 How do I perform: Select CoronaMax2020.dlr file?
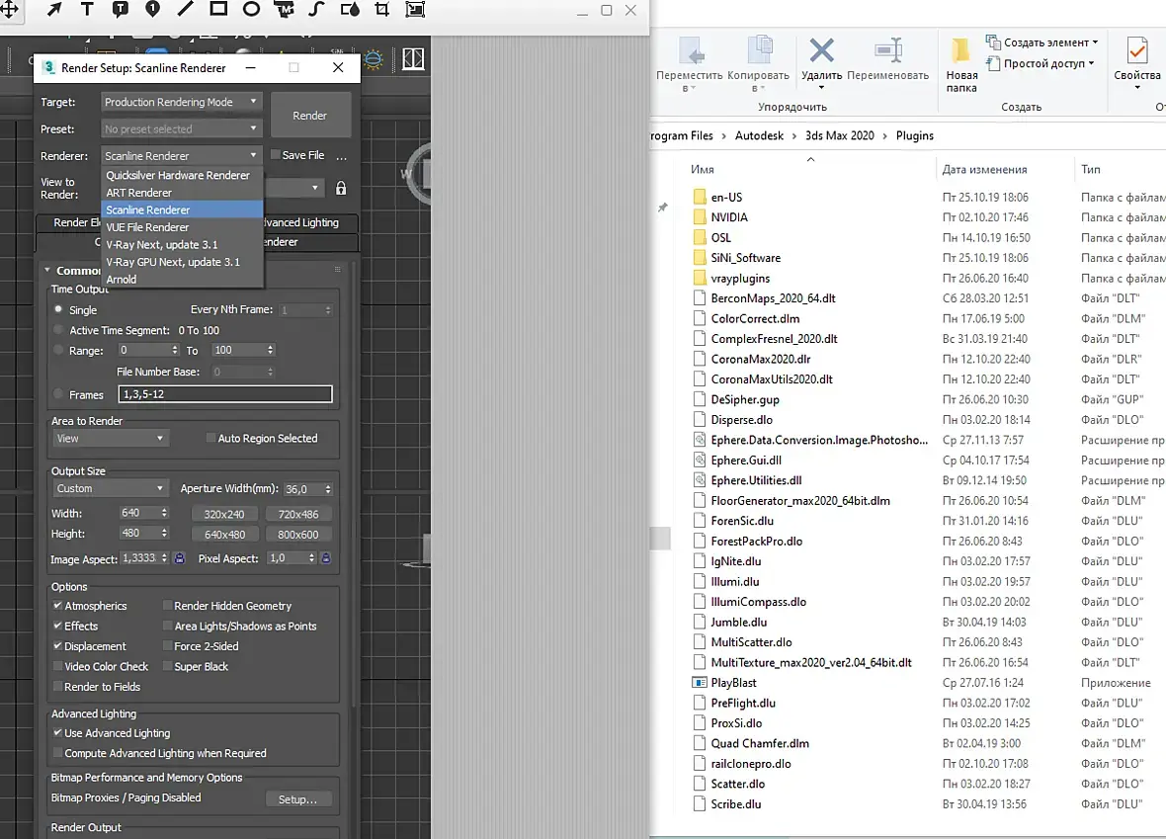pos(760,359)
